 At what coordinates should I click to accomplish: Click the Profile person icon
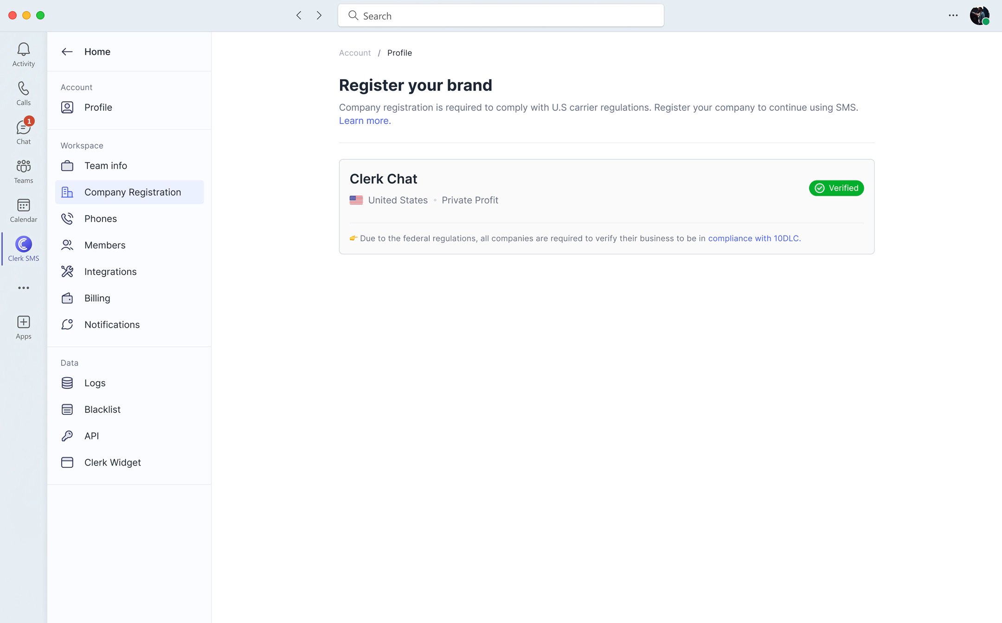pos(67,107)
